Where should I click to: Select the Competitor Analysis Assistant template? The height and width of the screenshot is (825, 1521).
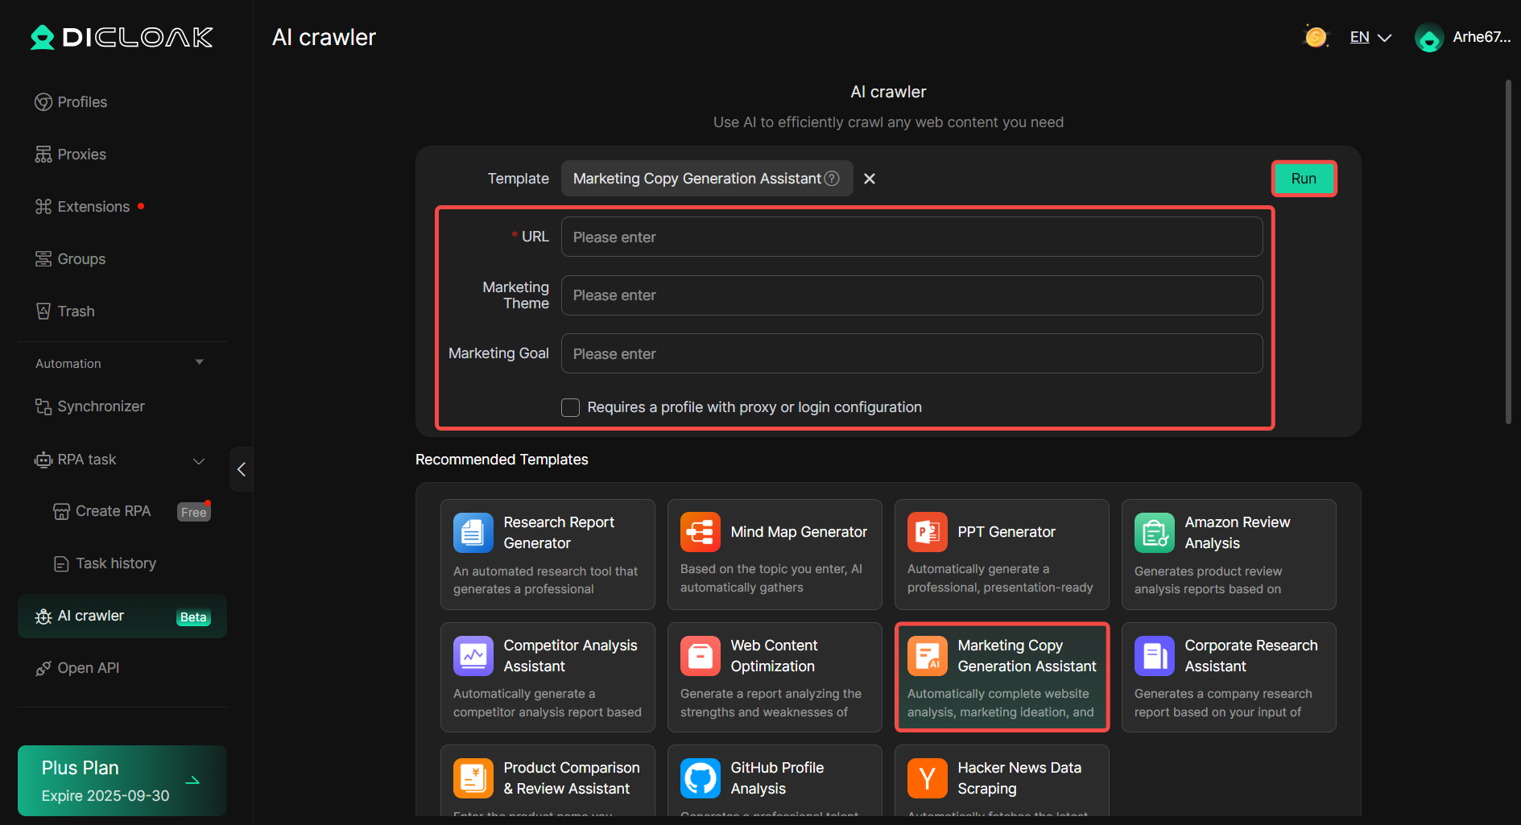click(548, 677)
